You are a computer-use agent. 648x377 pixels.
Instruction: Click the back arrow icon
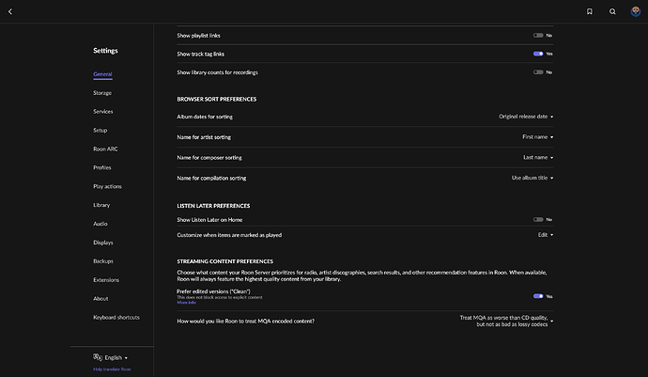point(10,11)
